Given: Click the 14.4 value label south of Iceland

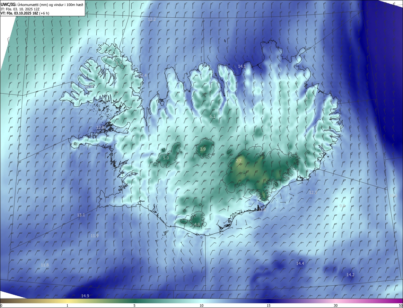Looking at the screenshot, I should pyautogui.click(x=300, y=263).
